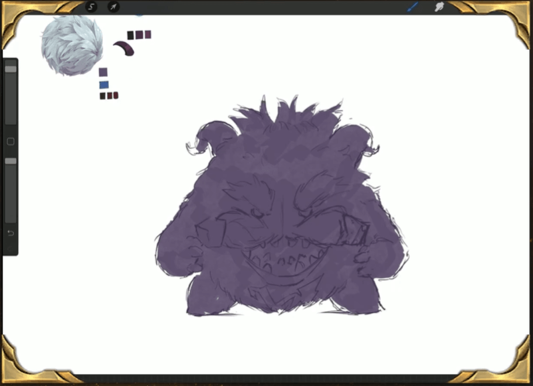533x386 pixels.
Task: Open the Selection tool in top bar
Action: 91,7
